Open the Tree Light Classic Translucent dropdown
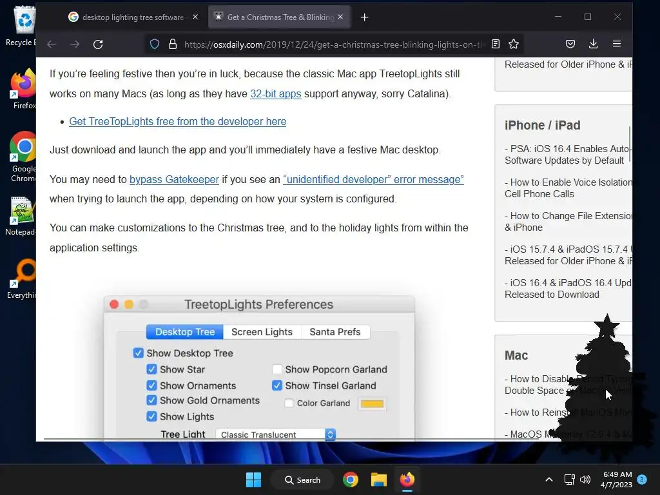The image size is (660, 495). 276,434
